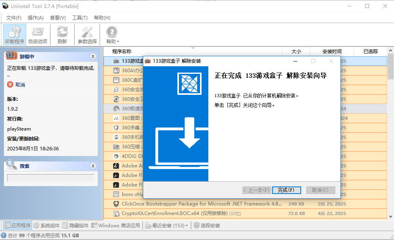The width and height of the screenshot is (394, 240).
Task: Sort programs by the 大小 column header
Action: [x=298, y=52]
